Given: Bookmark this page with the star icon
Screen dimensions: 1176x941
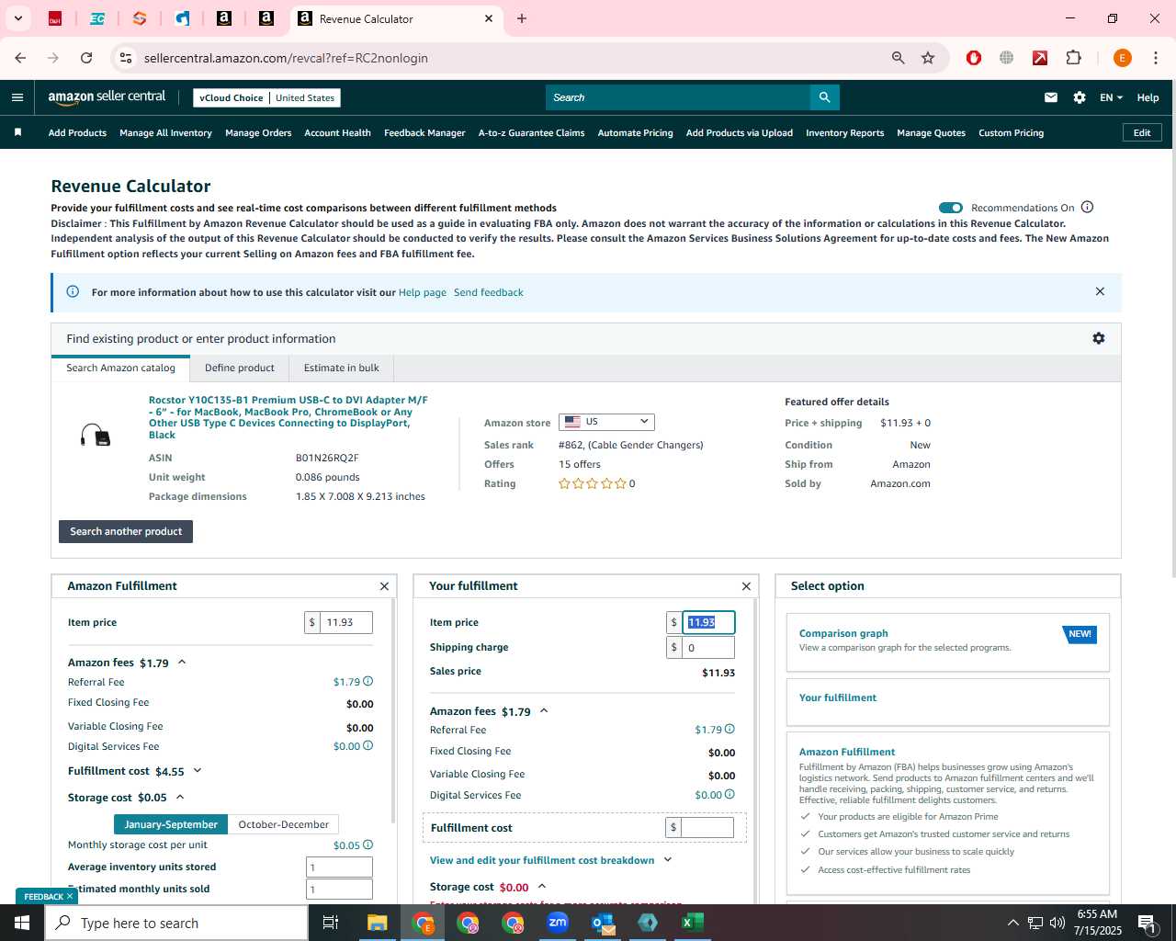Looking at the screenshot, I should tap(928, 58).
